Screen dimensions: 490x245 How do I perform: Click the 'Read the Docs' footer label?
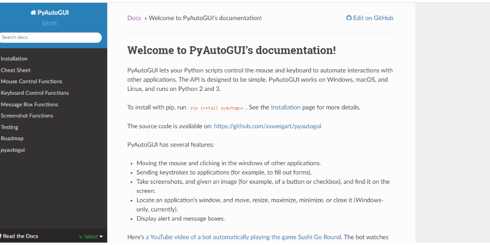(21, 236)
